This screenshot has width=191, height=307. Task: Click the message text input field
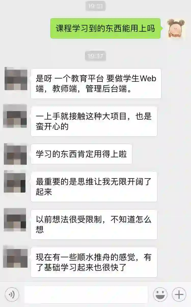pos(86,294)
